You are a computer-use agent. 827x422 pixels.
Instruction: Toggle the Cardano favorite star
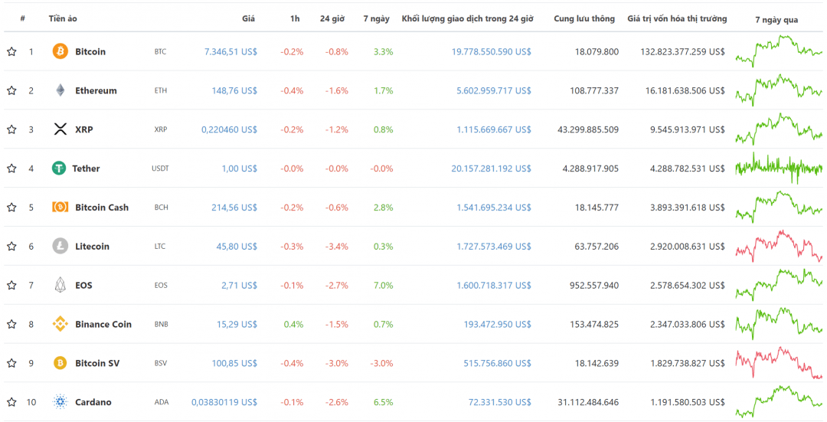tap(11, 402)
